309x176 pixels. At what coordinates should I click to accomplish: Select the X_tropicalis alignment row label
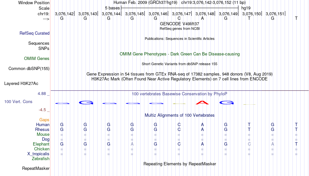tap(38, 154)
